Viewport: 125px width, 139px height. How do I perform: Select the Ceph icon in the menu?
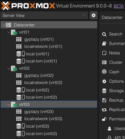104,72
